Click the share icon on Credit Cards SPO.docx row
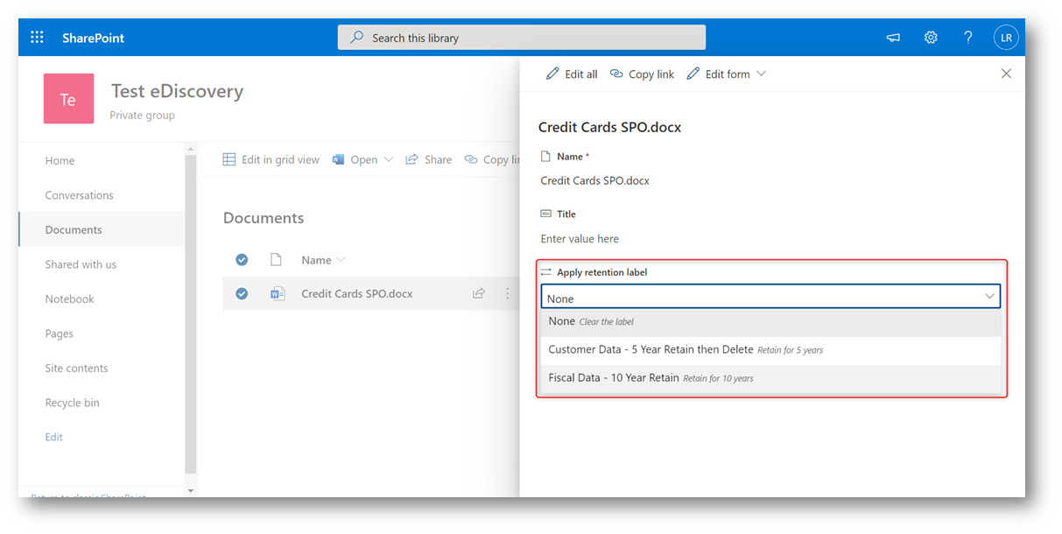 [x=479, y=294]
